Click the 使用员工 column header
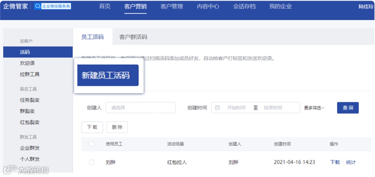The width and height of the screenshot is (375, 177). 114,144
